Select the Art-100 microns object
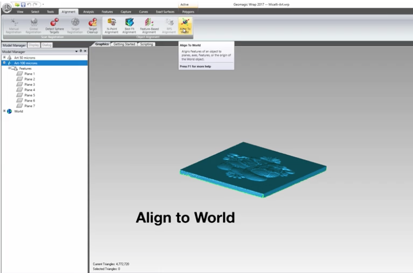 coord(26,63)
